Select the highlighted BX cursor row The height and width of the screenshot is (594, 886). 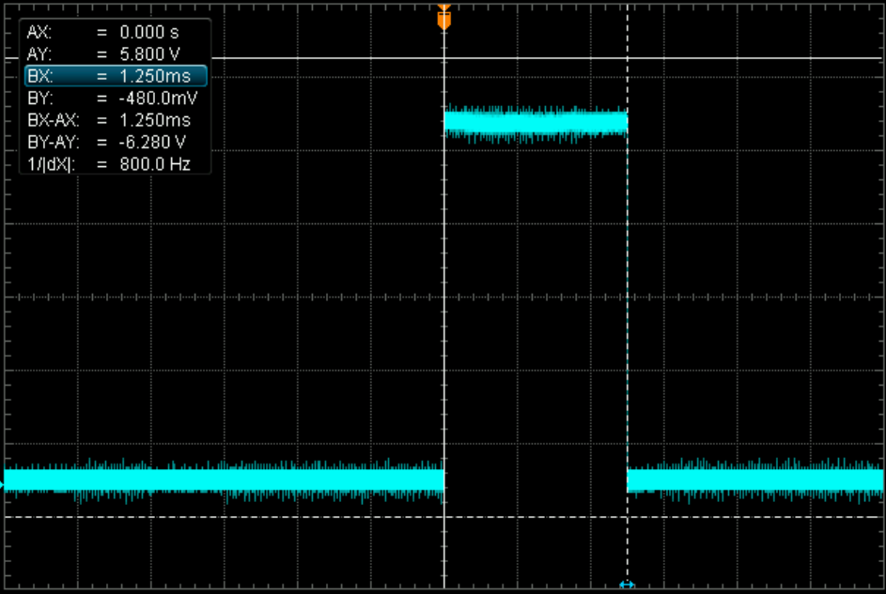[116, 76]
